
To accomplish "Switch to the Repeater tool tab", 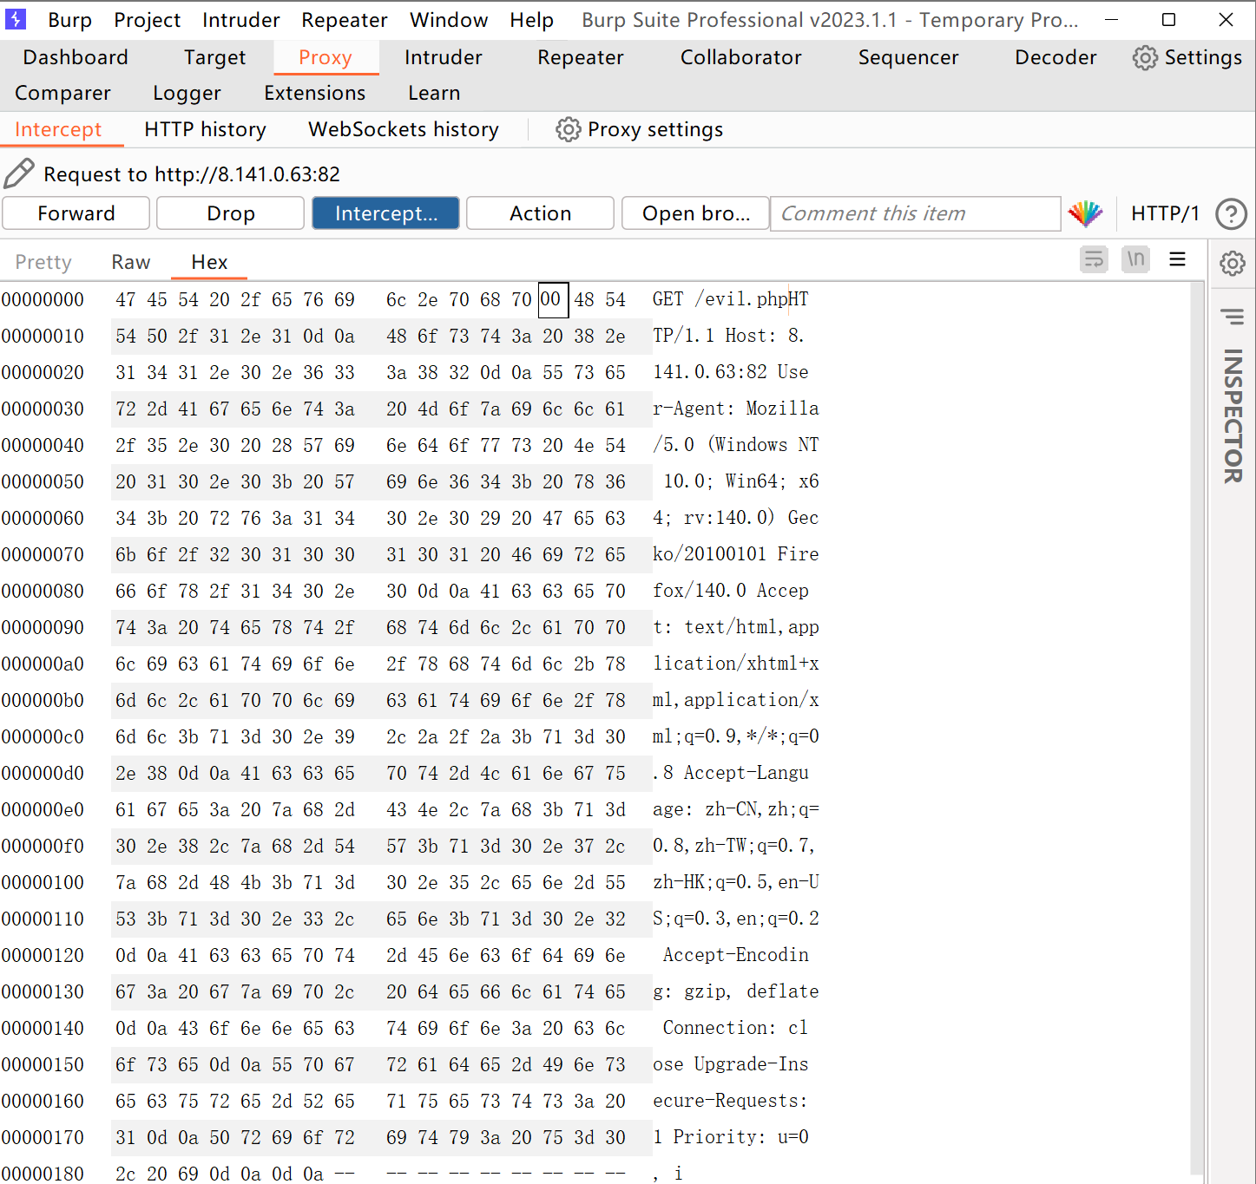I will coord(580,57).
